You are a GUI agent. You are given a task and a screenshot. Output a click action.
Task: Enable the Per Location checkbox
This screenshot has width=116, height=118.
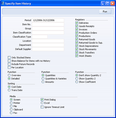pos(9,68)
